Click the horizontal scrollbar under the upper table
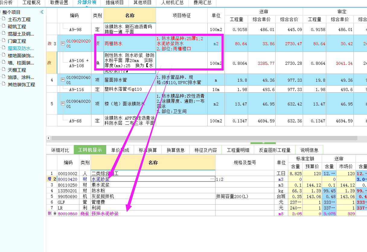367x252 pixels. pos(204,138)
